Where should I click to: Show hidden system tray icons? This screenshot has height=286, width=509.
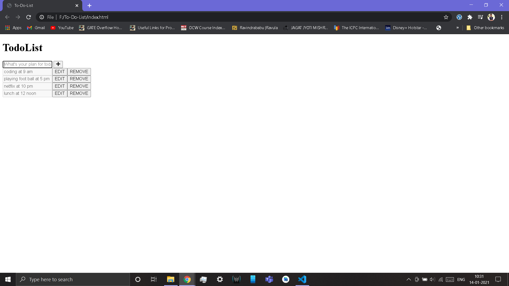click(x=409, y=279)
